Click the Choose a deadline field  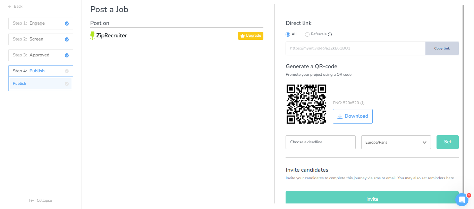tap(320, 142)
